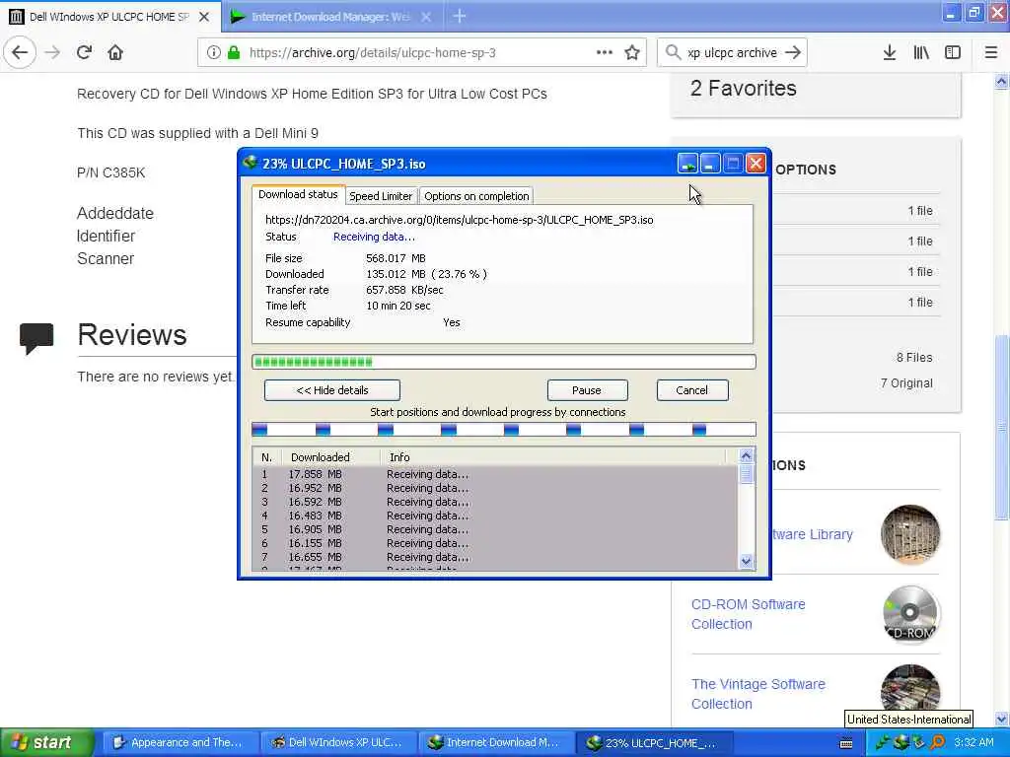Open the Firefox hamburger menu

click(x=991, y=53)
